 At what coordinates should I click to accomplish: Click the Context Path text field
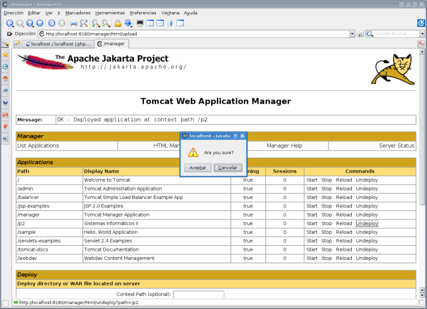[x=198, y=294]
